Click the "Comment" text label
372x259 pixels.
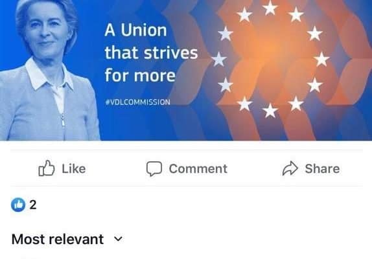pos(198,169)
